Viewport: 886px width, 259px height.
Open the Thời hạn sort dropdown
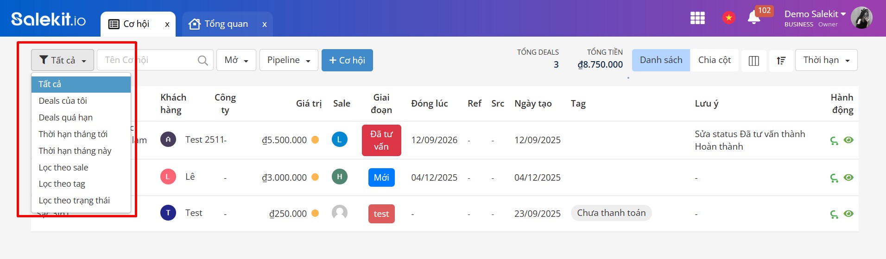point(826,60)
